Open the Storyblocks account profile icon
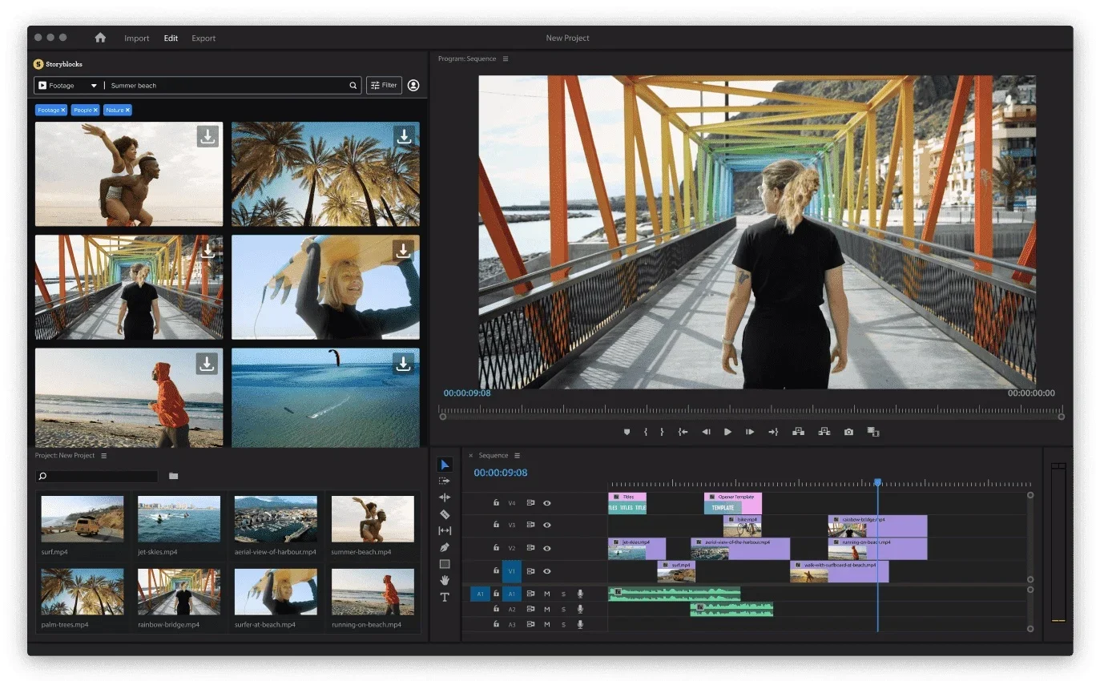This screenshot has height=681, width=1100. (413, 86)
